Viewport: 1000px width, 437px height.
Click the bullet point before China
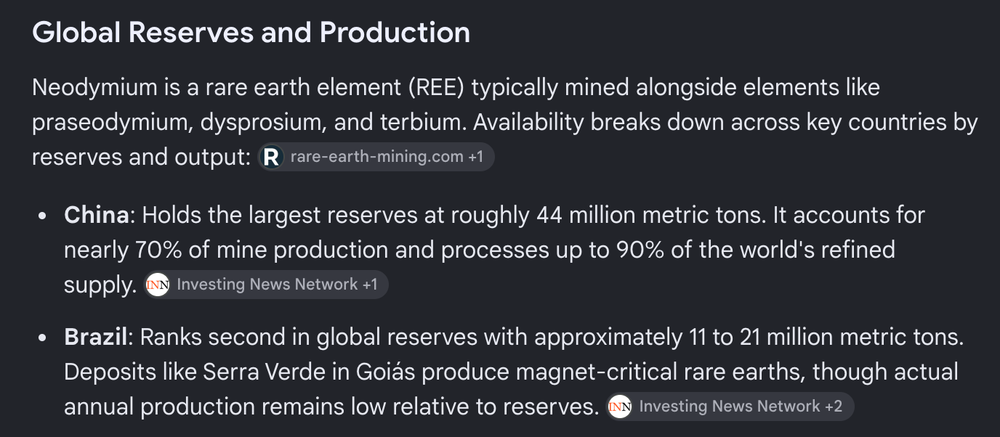44,216
